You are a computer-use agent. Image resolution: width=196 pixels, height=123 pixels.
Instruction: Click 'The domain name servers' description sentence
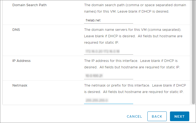(x=133, y=30)
